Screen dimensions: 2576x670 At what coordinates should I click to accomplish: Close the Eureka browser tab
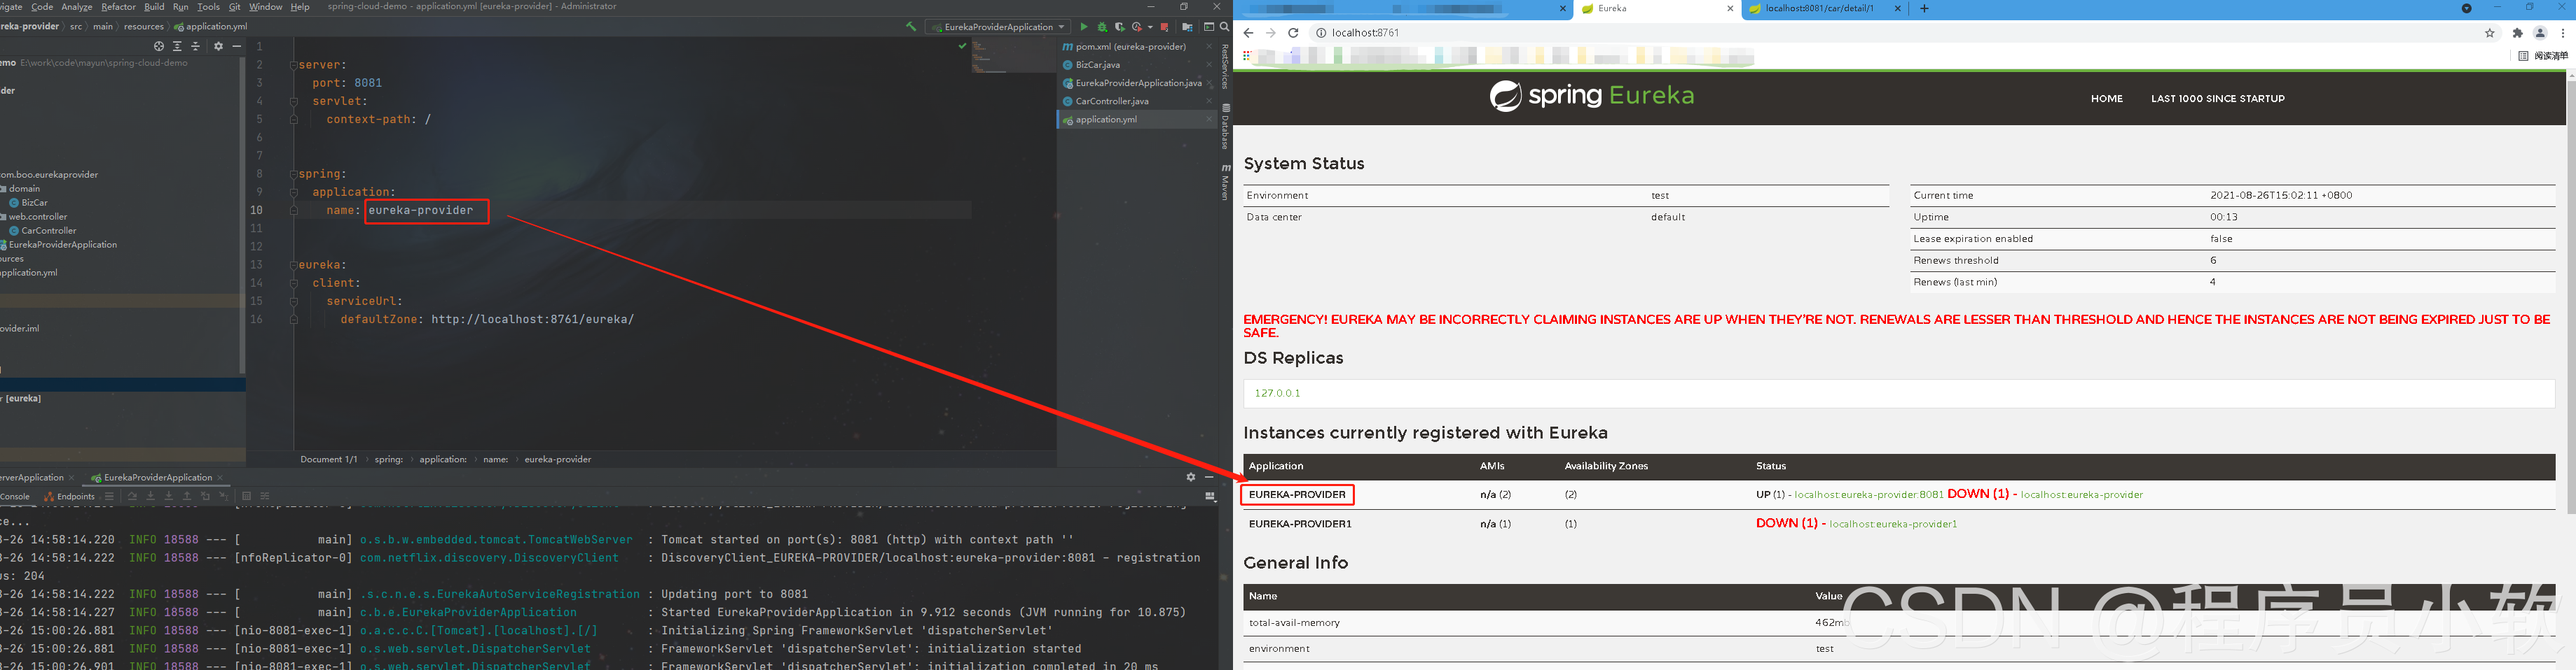point(1731,9)
